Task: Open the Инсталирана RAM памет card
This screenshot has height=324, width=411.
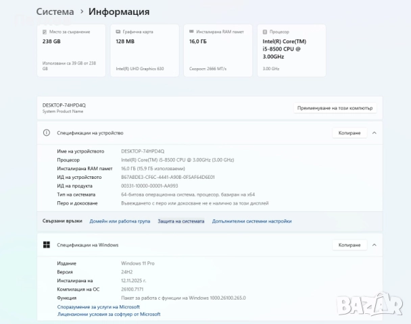Action: pos(218,51)
